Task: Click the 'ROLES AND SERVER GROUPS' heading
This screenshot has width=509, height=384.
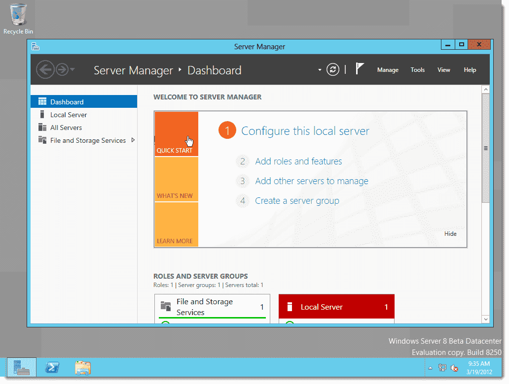Action: (201, 276)
